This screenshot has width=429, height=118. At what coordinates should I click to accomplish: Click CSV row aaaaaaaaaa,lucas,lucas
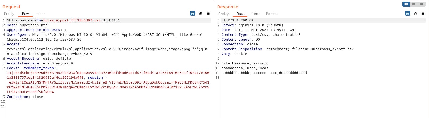pyautogui.click(x=245, y=68)
